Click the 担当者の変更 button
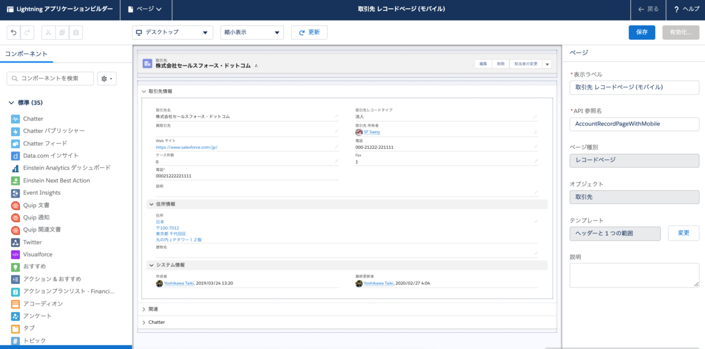Viewport: 705px width, 349px height. (526, 64)
